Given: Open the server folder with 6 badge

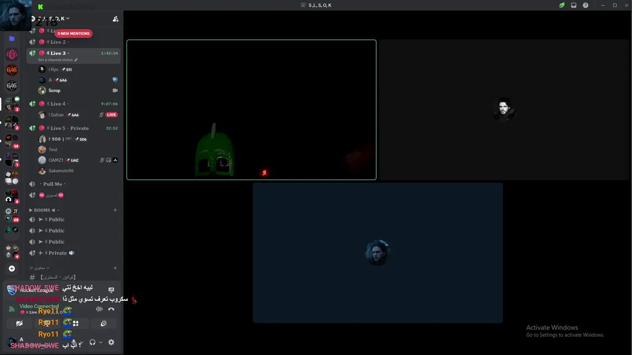Looking at the screenshot, I should pos(12,196).
